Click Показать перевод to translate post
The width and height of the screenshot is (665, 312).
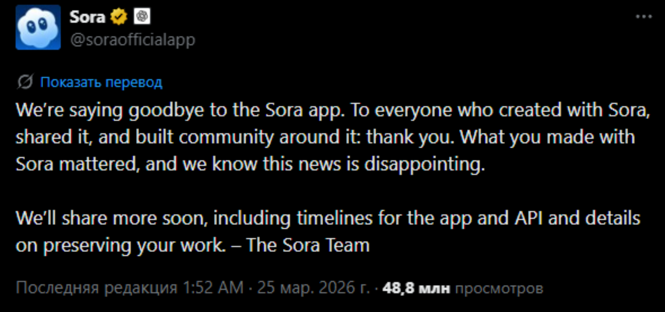coord(101,83)
